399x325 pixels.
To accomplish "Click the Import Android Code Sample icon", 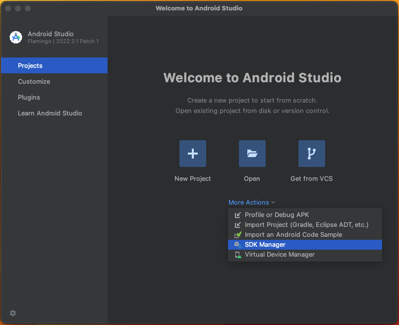I will tap(238, 235).
